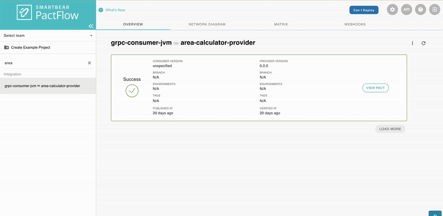This screenshot has width=443, height=216.
Task: Open help via question mark icon
Action: 421,10
